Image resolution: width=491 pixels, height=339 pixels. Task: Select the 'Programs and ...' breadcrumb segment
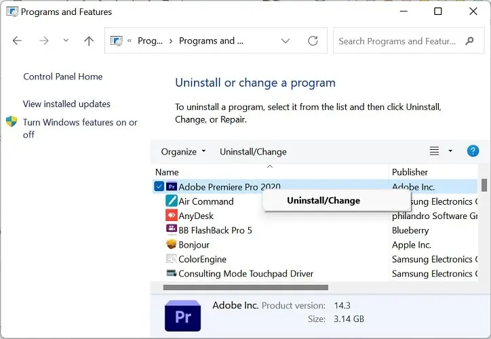click(211, 41)
